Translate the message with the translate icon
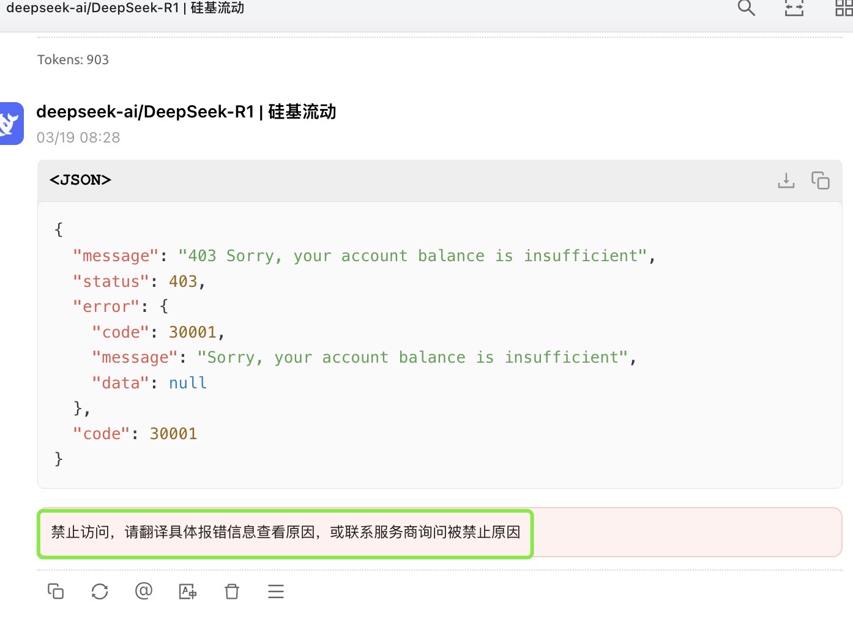853x630 pixels. (188, 591)
